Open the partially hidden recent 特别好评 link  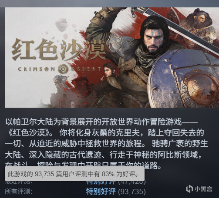[x=101, y=182]
